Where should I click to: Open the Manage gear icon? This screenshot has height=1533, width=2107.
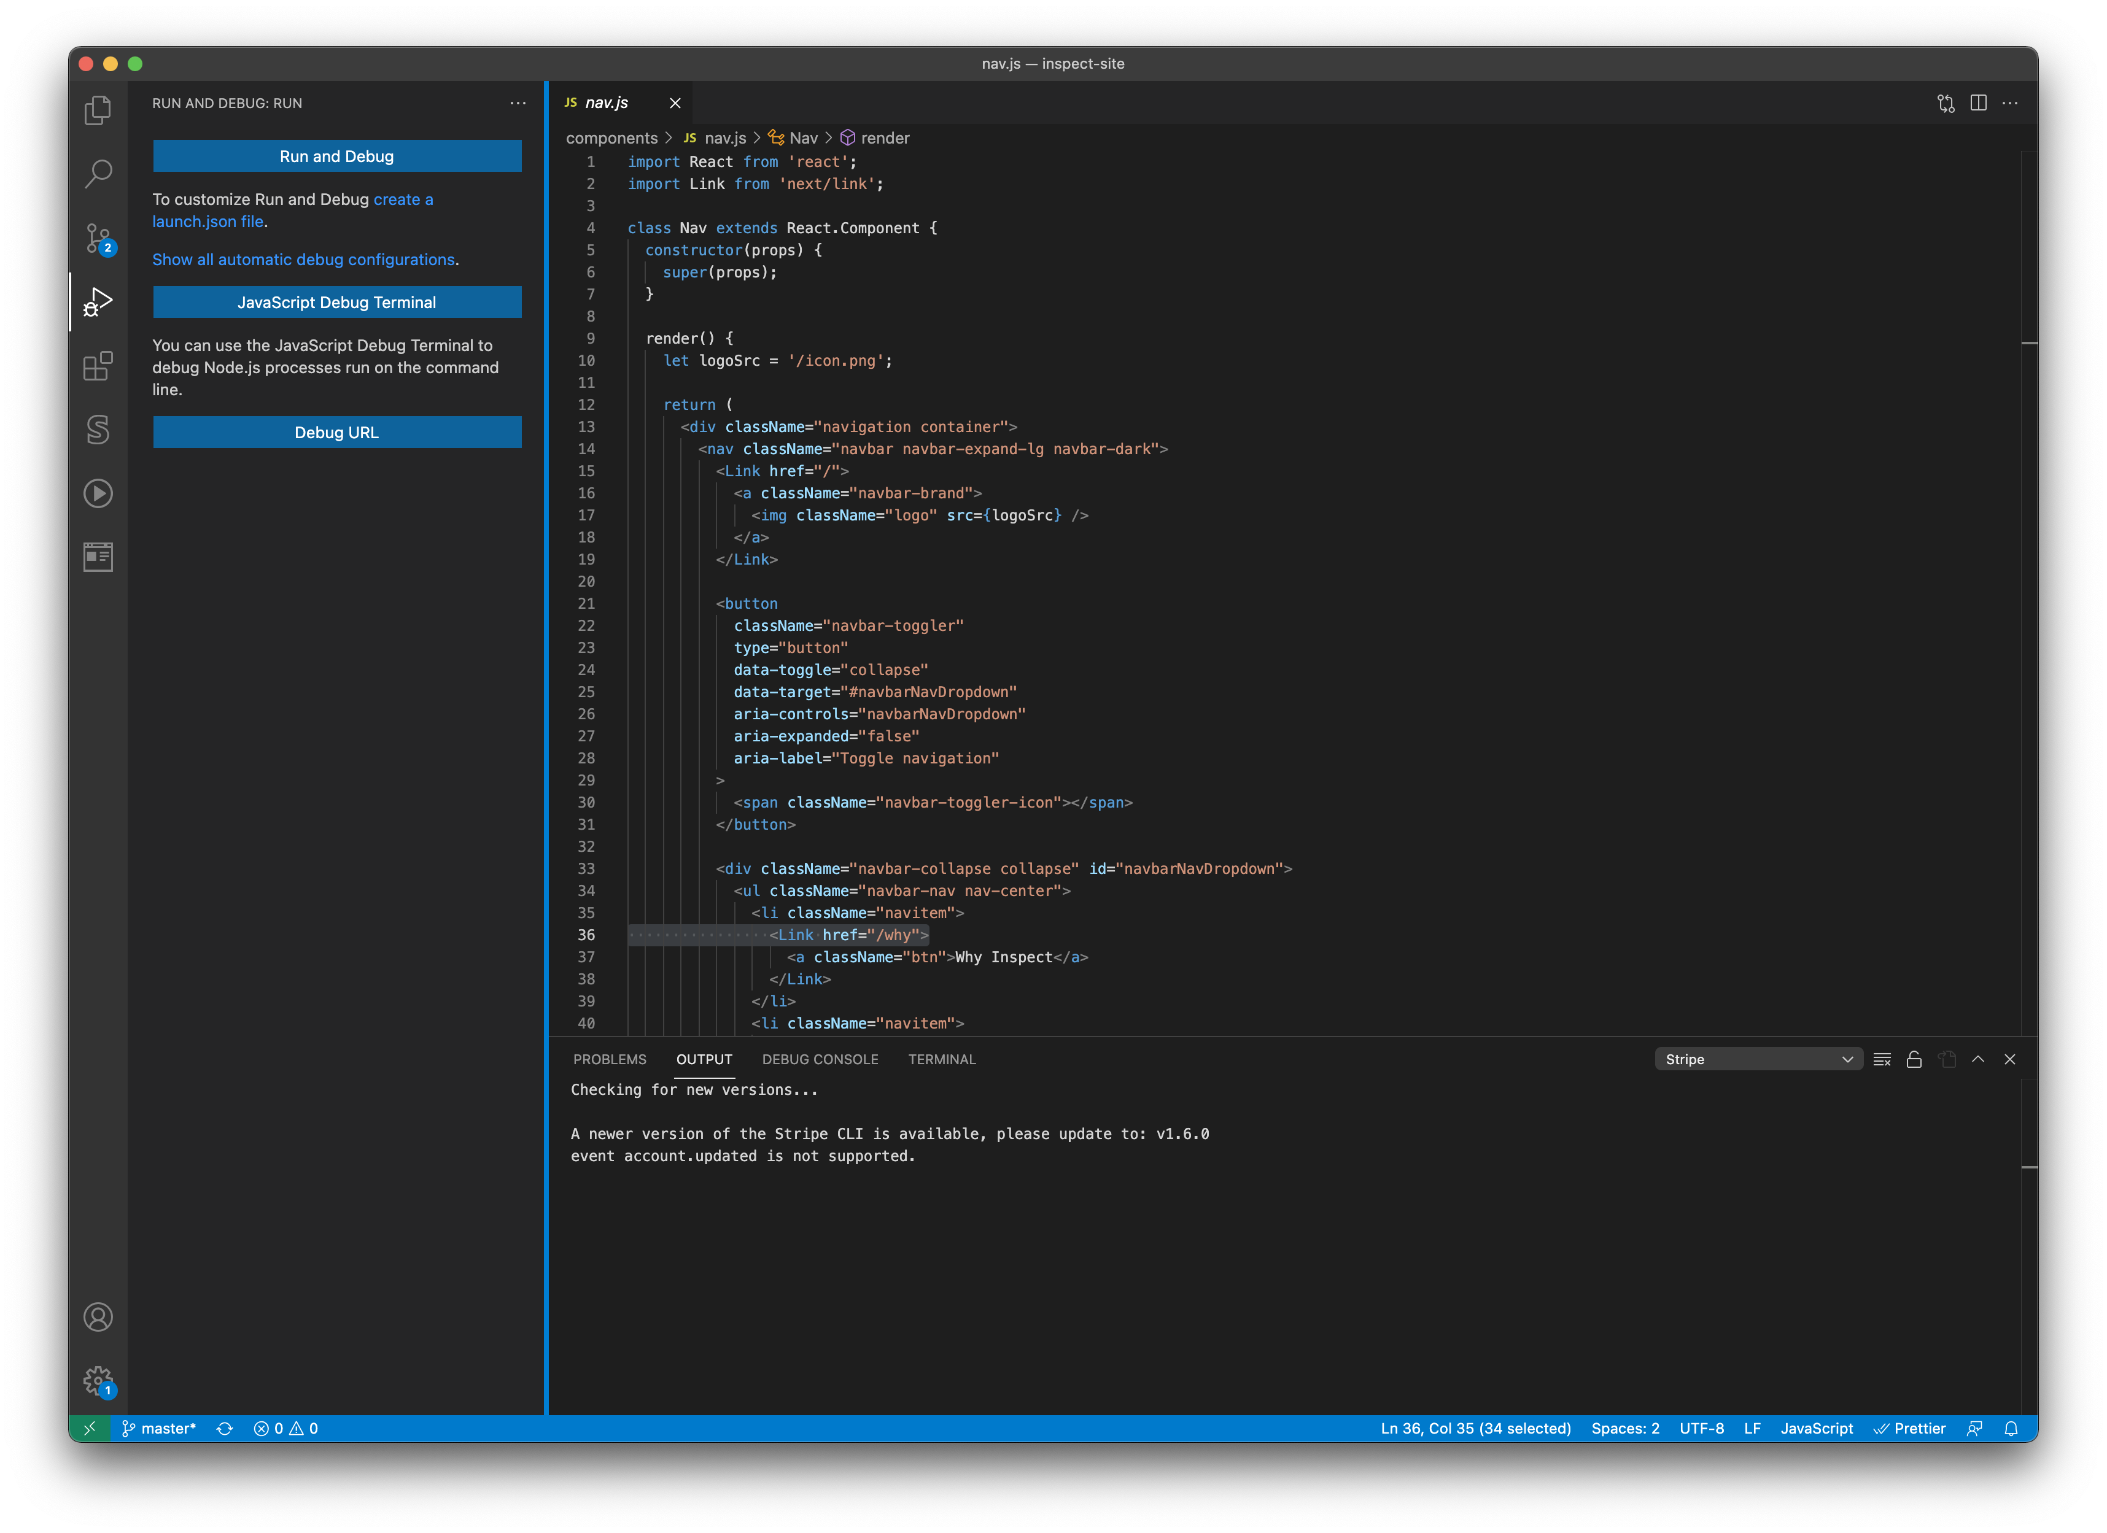98,1381
